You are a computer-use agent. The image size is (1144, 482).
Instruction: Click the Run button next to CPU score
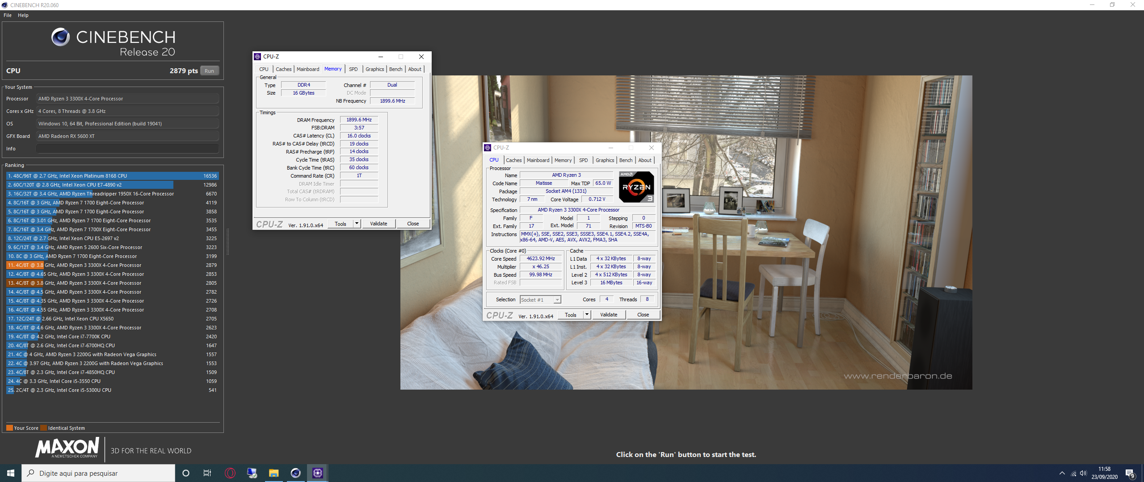click(x=209, y=71)
